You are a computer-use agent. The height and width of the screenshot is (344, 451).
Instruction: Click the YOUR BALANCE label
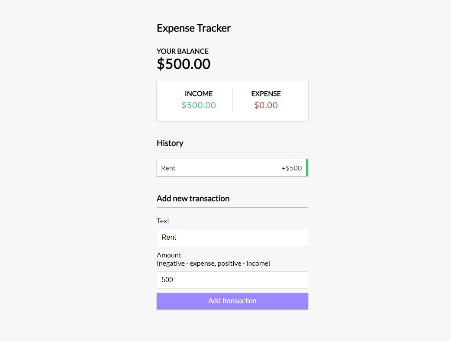click(182, 51)
